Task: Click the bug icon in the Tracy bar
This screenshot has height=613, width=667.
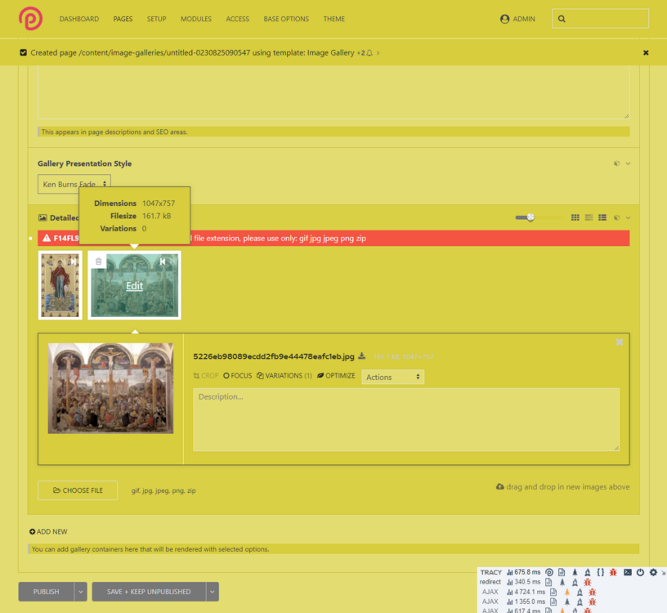Action: pos(614,572)
